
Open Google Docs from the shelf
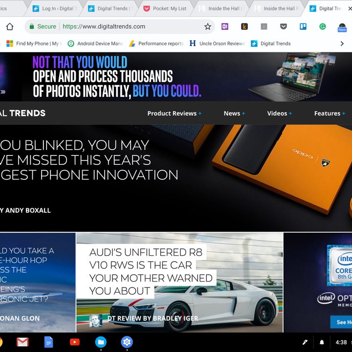(48, 342)
